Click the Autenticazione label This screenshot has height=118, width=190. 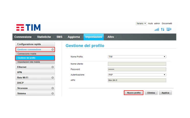78,75
